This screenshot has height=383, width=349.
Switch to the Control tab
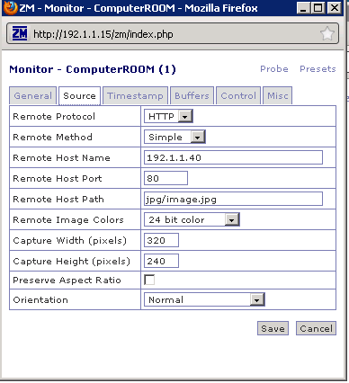click(x=238, y=96)
